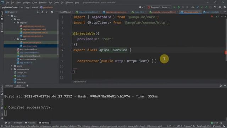Open Angular CLI Server run configuration dropdown
The height and width of the screenshot is (128, 227).
click(x=159, y=7)
